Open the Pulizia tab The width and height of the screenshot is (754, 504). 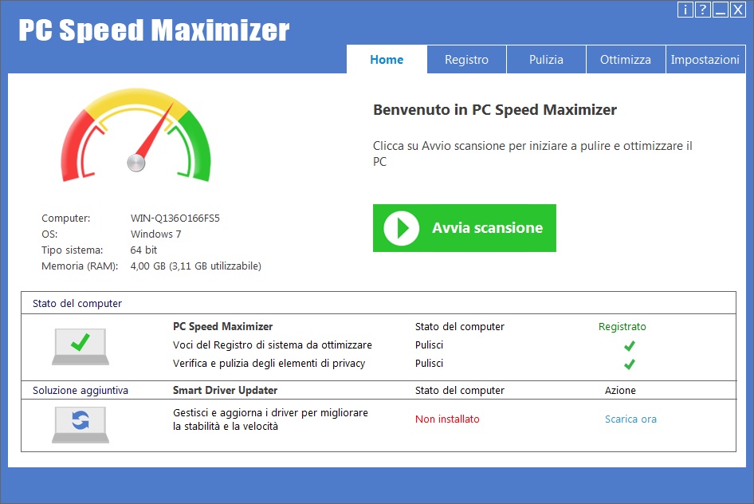pyautogui.click(x=546, y=60)
